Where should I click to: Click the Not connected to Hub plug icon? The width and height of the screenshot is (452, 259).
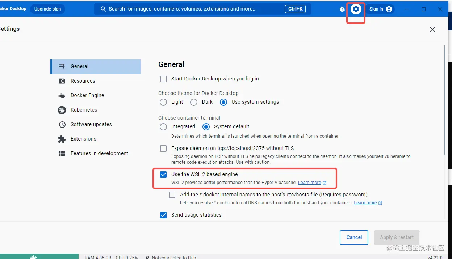point(147,257)
